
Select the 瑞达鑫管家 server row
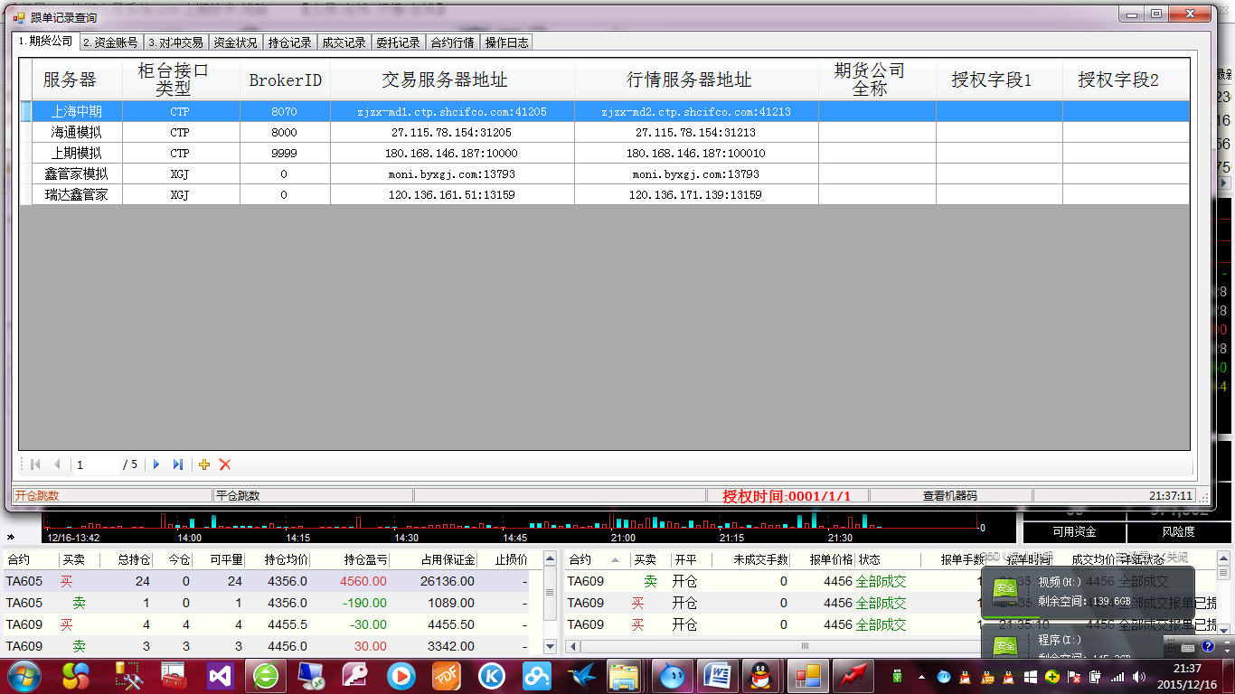605,194
